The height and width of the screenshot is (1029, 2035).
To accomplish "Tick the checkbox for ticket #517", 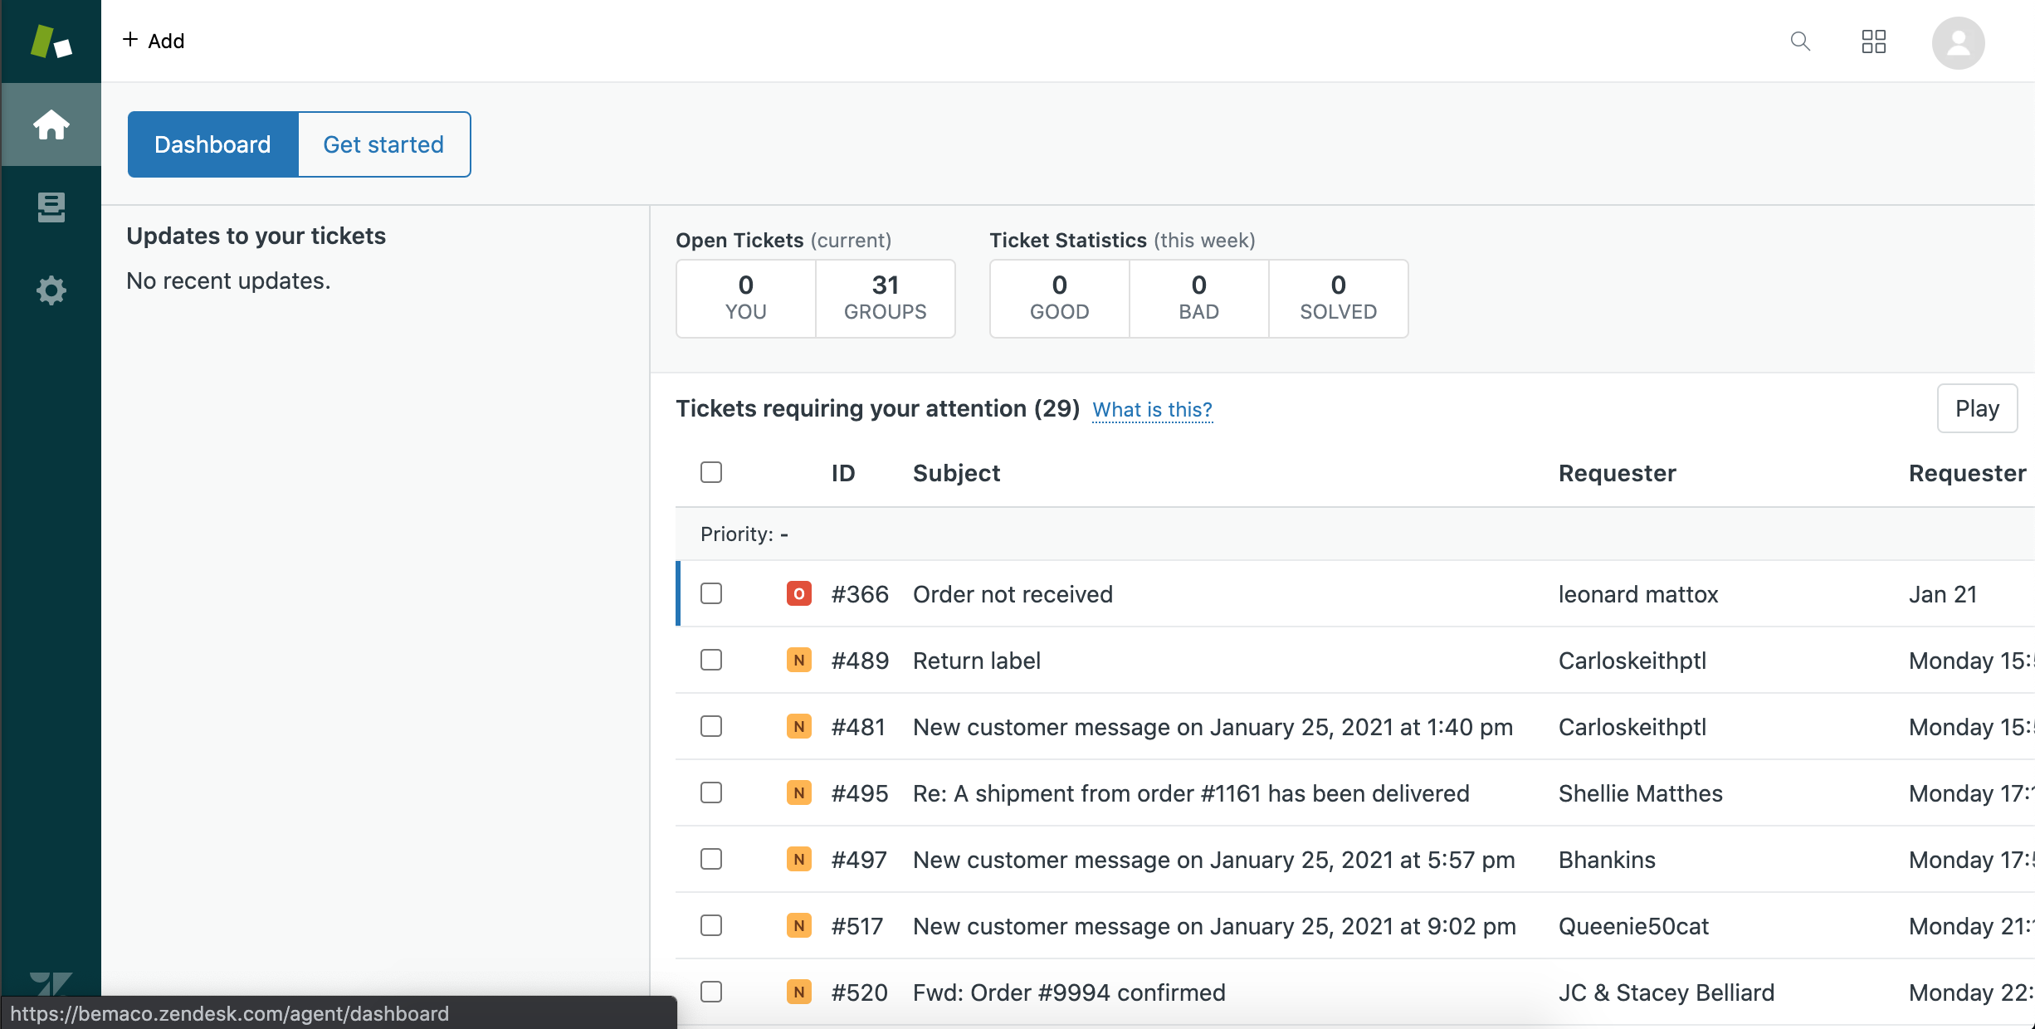I will (x=711, y=926).
